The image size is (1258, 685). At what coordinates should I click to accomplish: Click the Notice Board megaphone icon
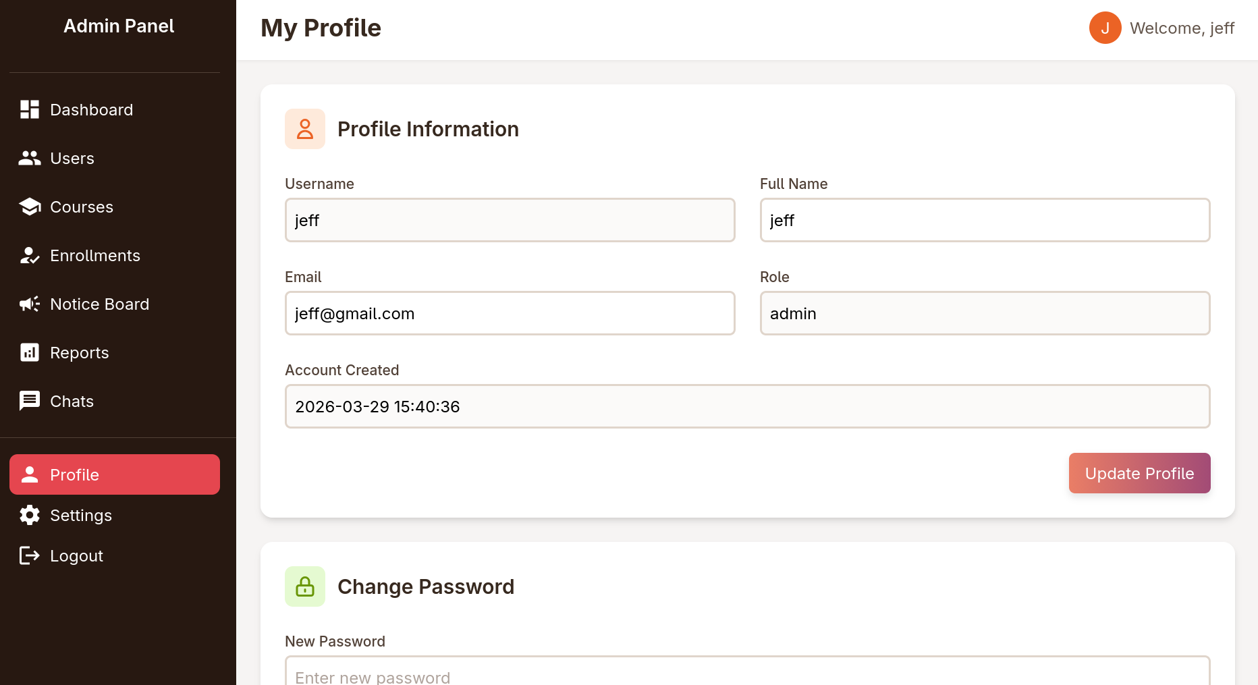pyautogui.click(x=30, y=304)
